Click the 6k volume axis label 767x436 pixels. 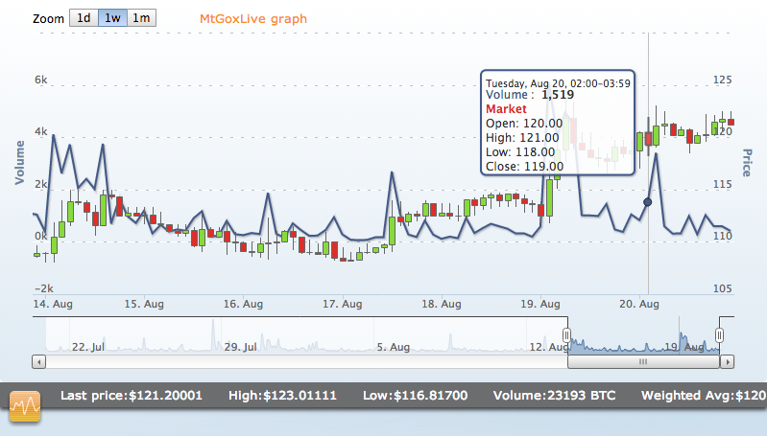pyautogui.click(x=41, y=80)
